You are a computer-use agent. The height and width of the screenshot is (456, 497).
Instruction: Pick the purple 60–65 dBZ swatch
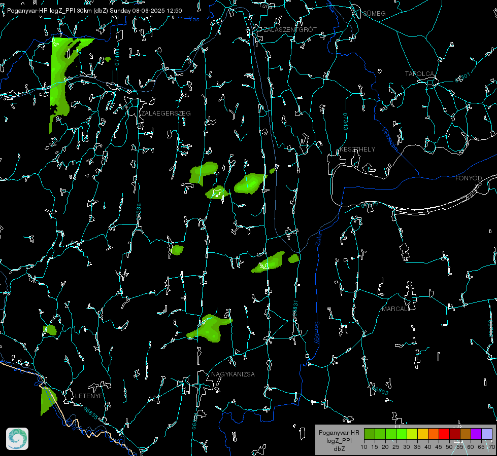[476, 434]
